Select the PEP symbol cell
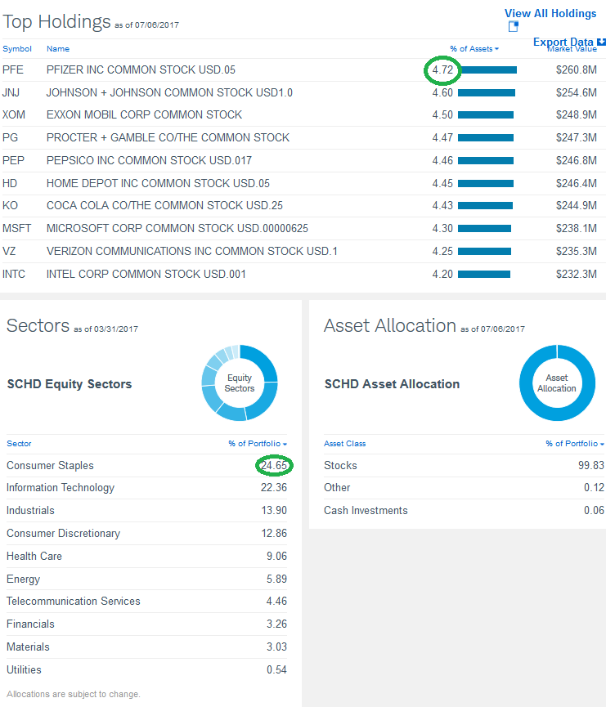606x707 pixels. [x=14, y=160]
